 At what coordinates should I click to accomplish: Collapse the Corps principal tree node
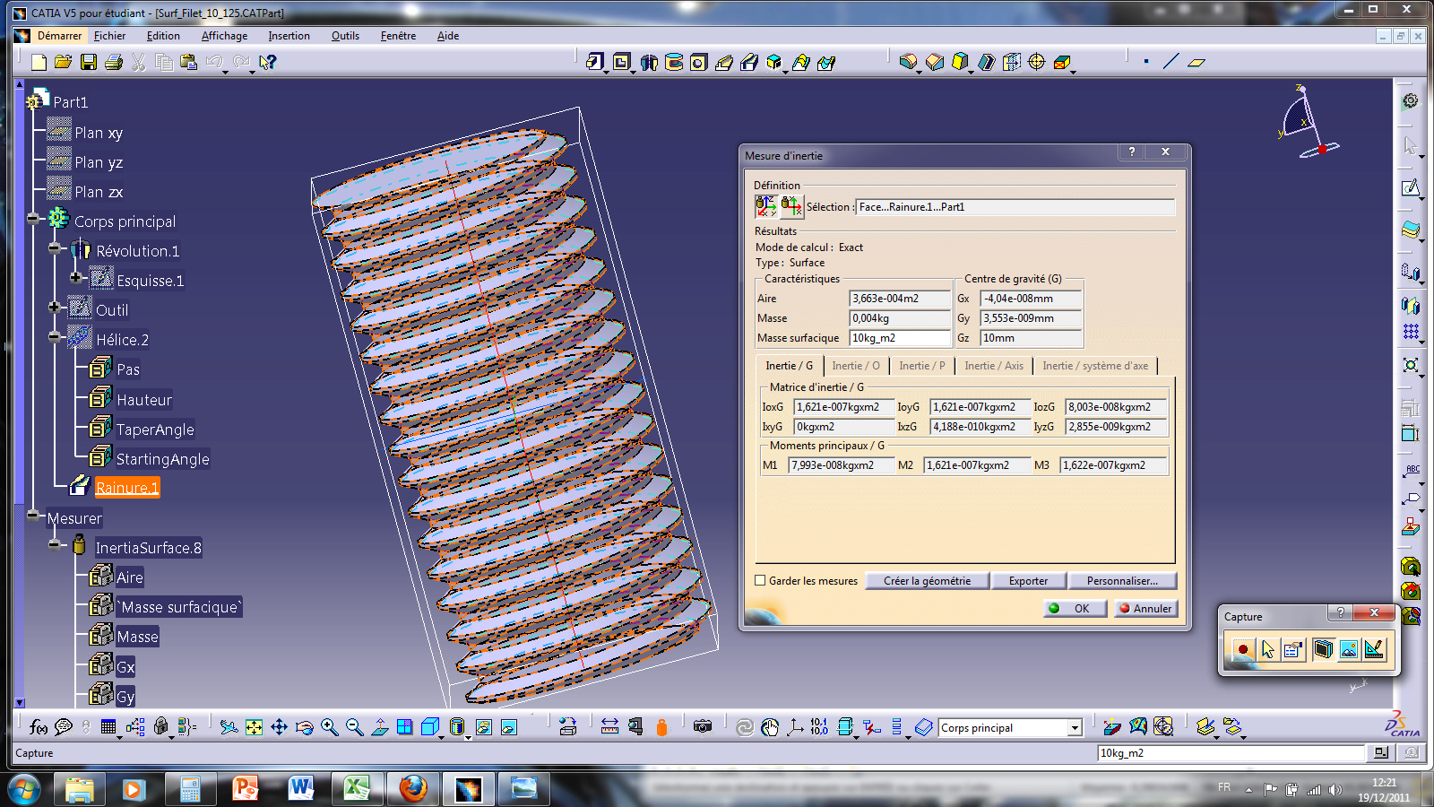[x=33, y=218]
